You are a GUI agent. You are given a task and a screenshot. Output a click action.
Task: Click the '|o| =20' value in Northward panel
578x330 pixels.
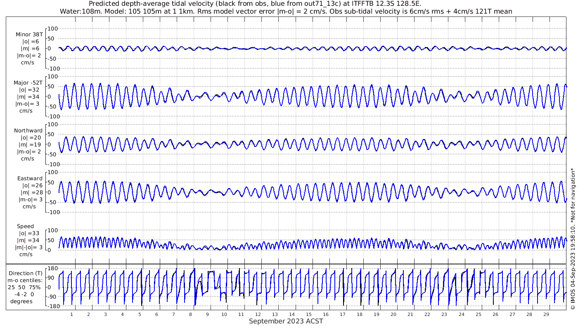pyautogui.click(x=31, y=137)
